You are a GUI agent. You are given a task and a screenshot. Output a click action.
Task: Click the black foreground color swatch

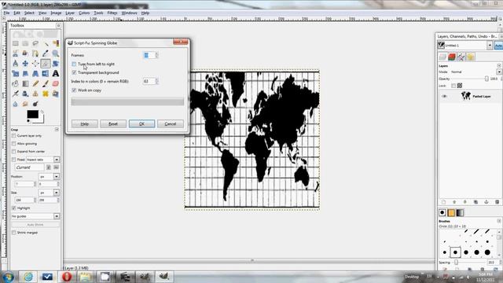click(32, 114)
